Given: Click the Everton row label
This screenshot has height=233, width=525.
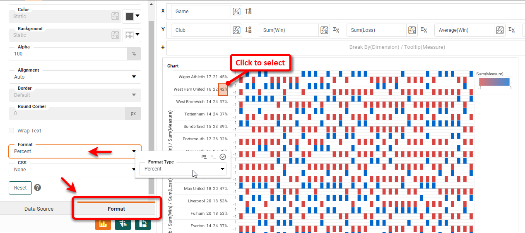Looking at the screenshot, I should pyautogui.click(x=197, y=226).
